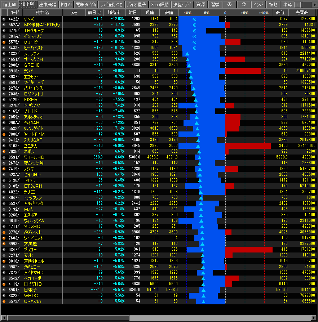Open the MX米株AI/ETF(F) stock entry
This screenshot has width=318, height=322.
(x=42, y=25)
